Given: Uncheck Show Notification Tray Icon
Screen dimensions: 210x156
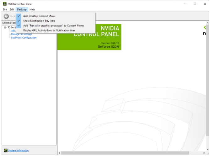Looking at the screenshot, I should pos(56,21).
